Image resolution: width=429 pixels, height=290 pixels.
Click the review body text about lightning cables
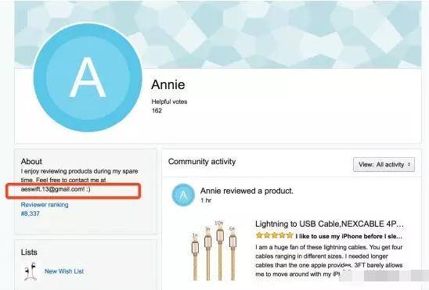(x=329, y=260)
